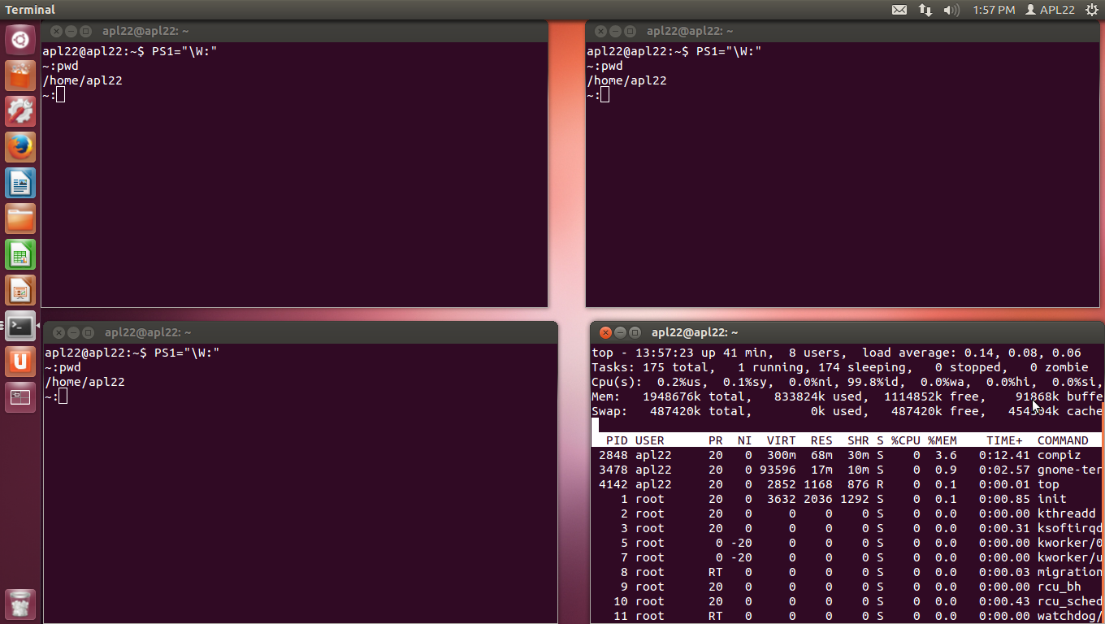Click the VIRT column header in top
The width and height of the screenshot is (1105, 624).
[781, 440]
